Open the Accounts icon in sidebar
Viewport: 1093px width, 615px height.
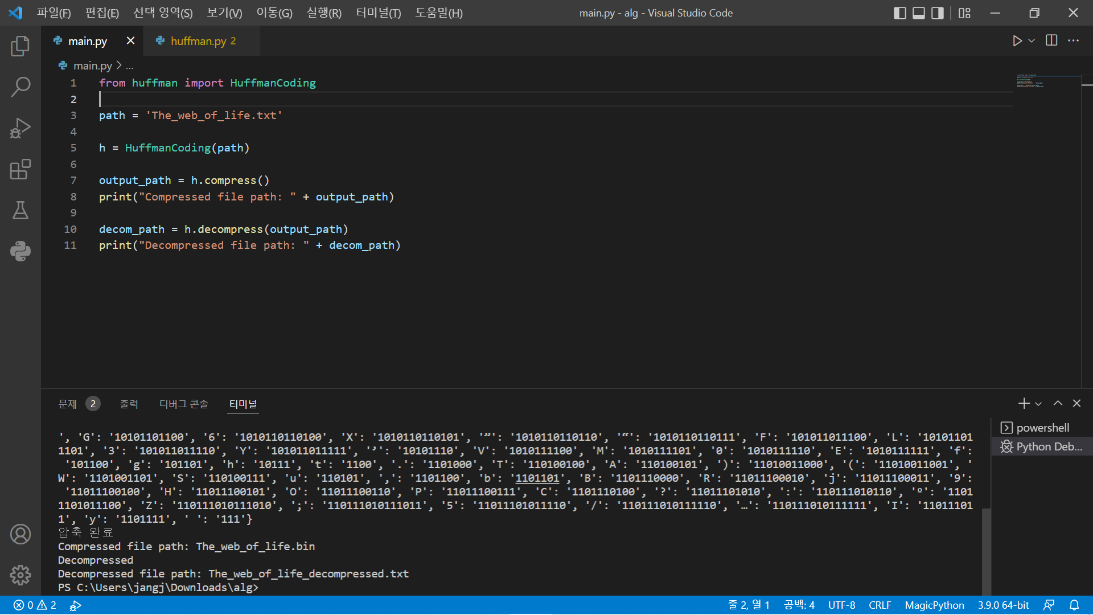[20, 534]
